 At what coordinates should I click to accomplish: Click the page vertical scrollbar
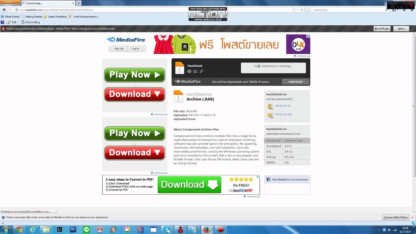414,106
